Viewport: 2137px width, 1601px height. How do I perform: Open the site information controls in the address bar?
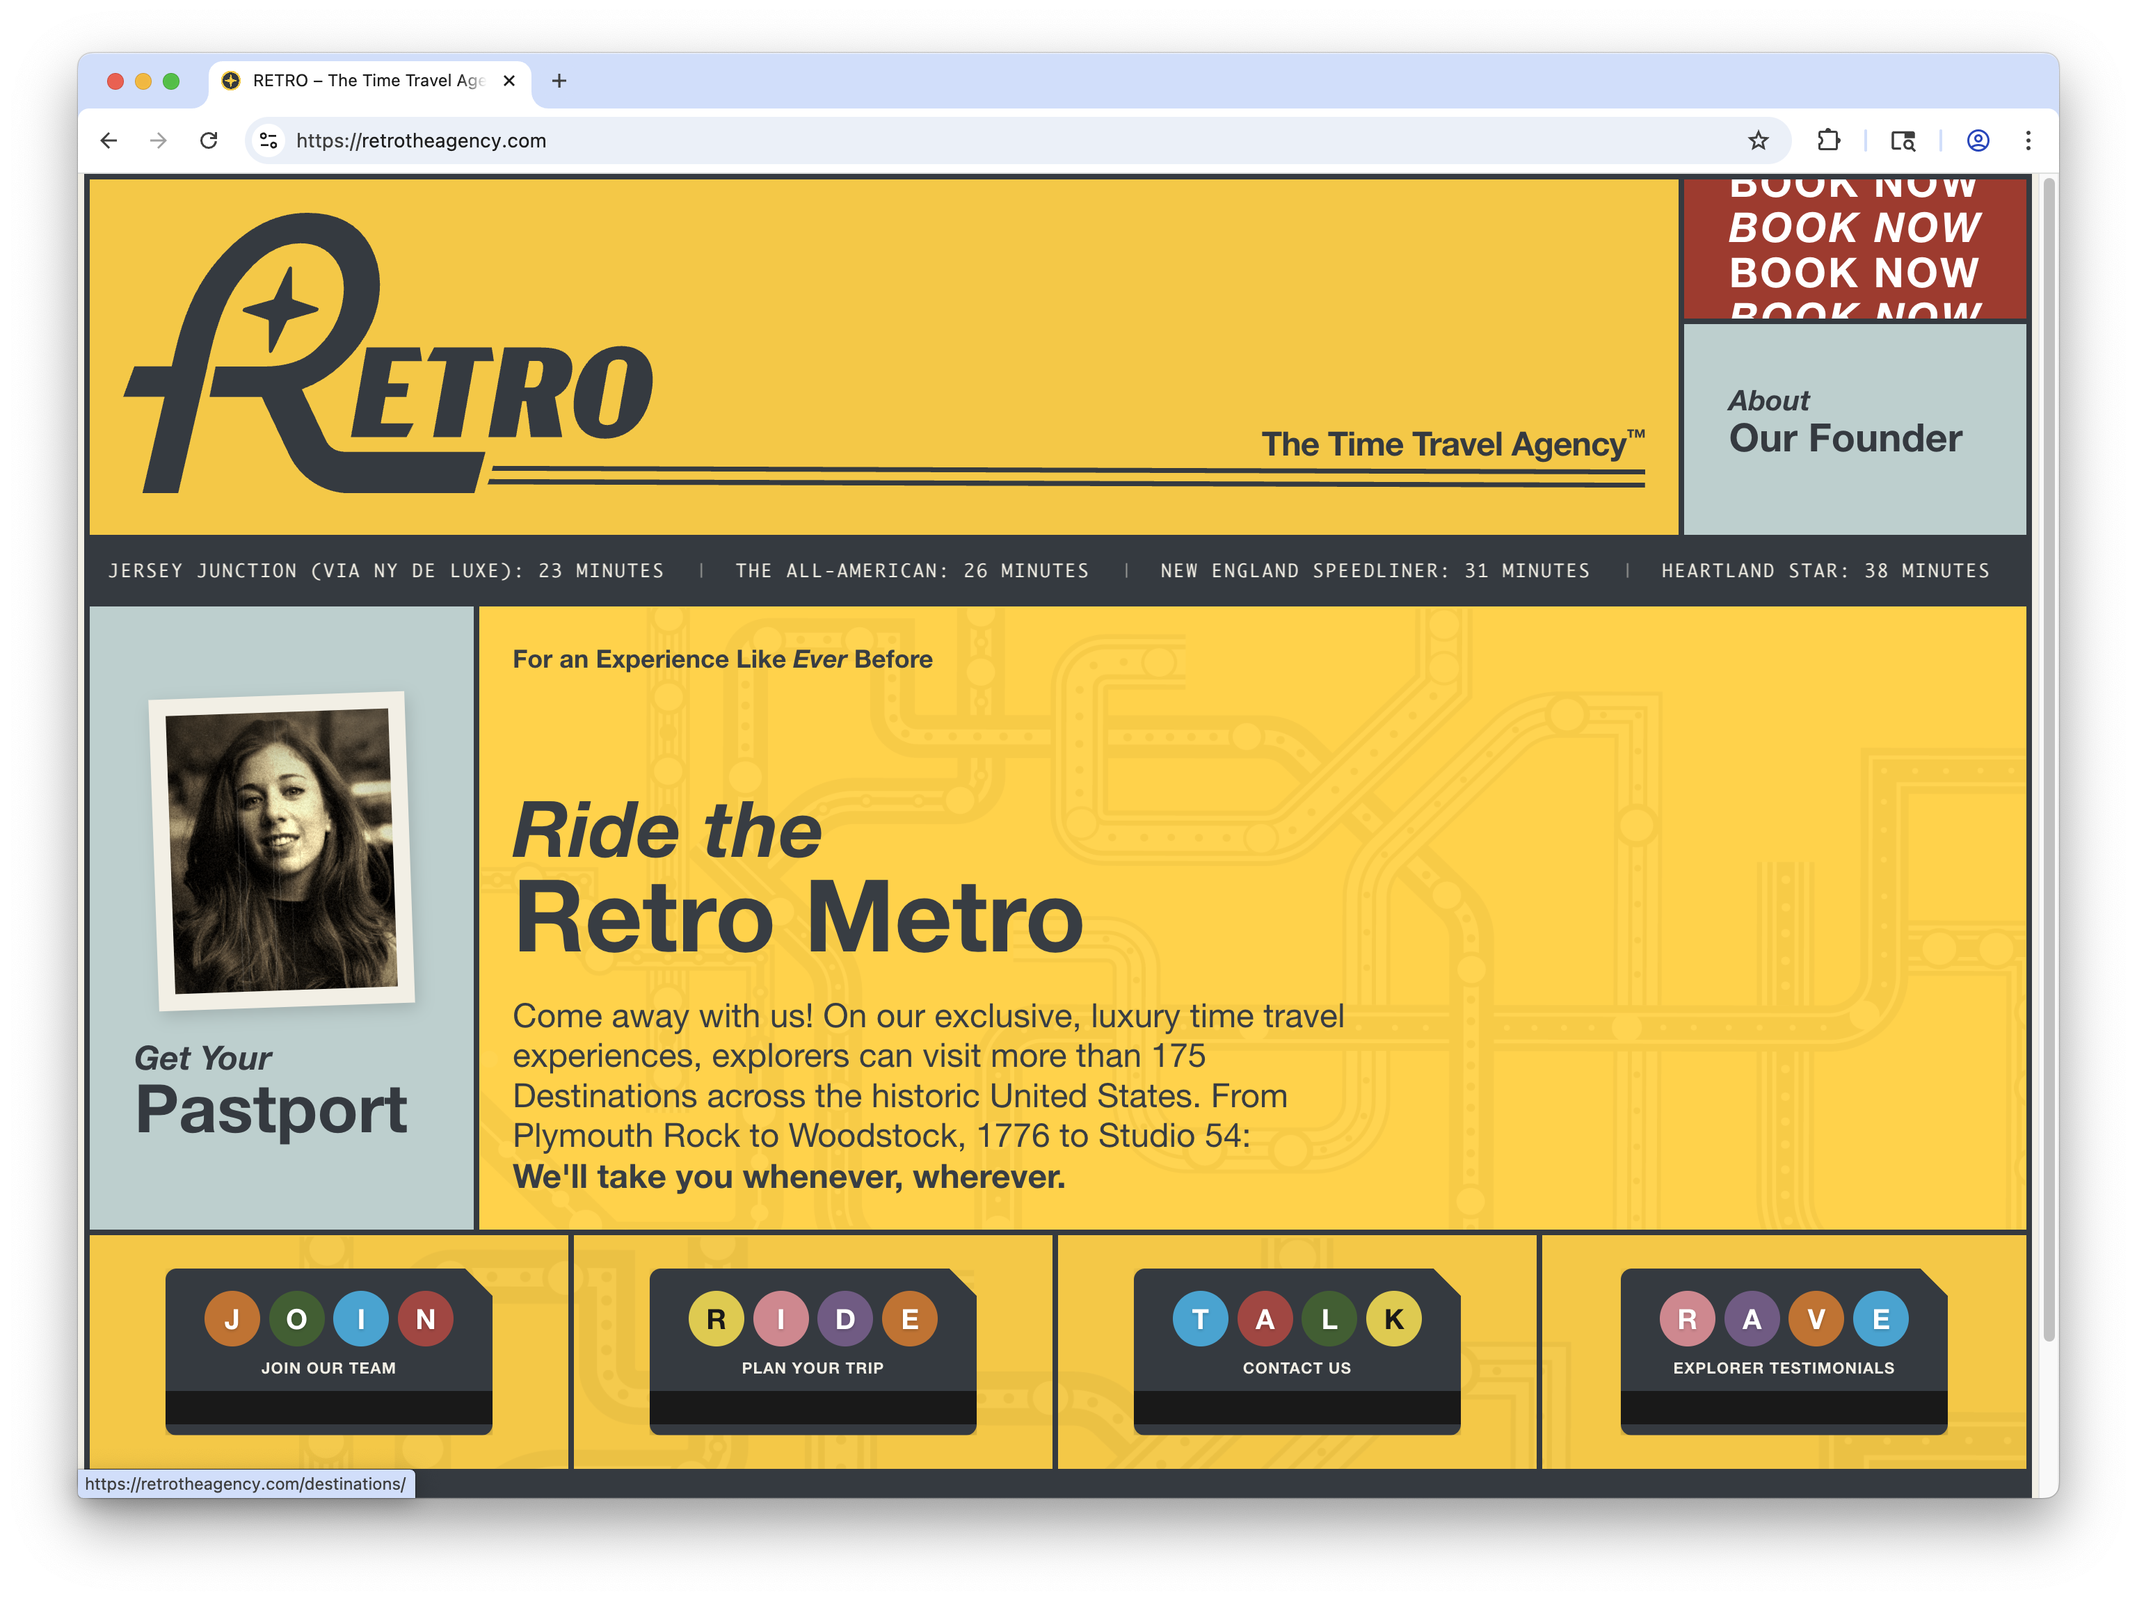pyautogui.click(x=268, y=141)
